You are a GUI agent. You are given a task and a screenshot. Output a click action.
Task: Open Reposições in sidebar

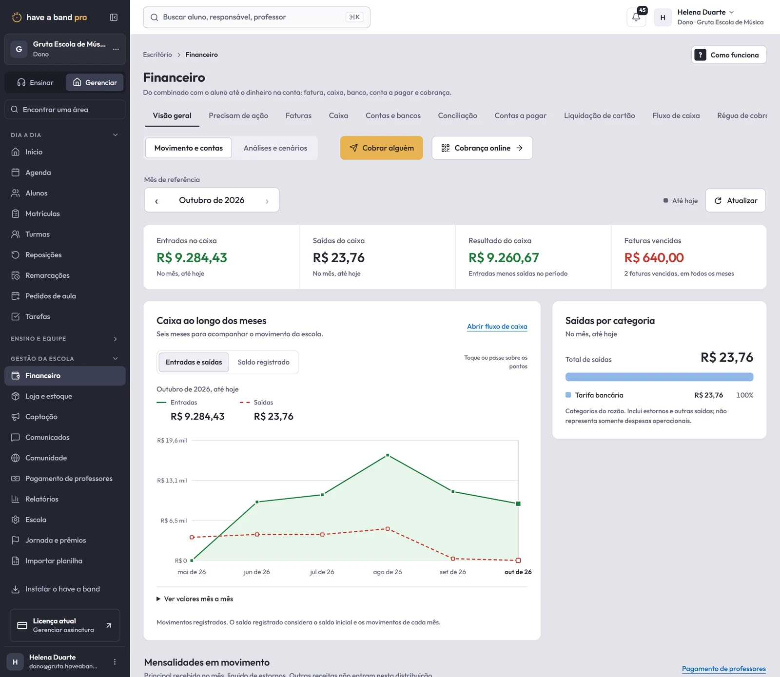click(65, 255)
